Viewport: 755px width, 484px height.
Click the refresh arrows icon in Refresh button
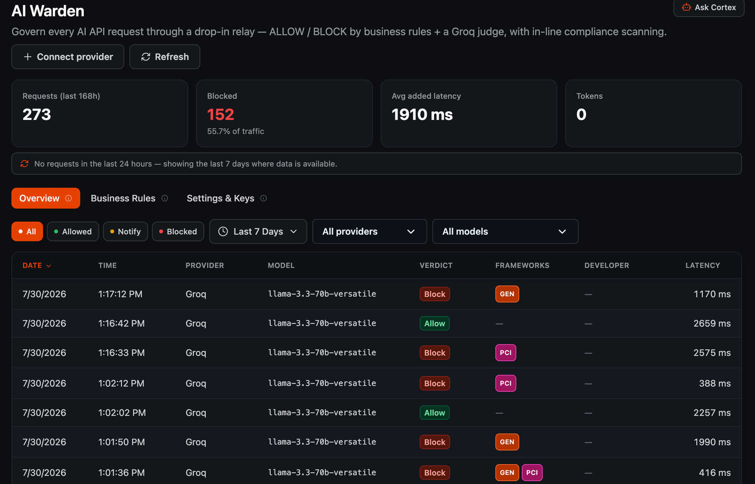pos(146,57)
